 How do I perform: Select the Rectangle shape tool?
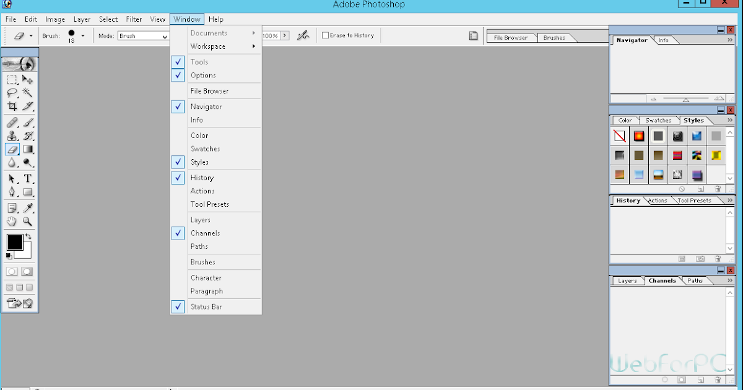[28, 192]
